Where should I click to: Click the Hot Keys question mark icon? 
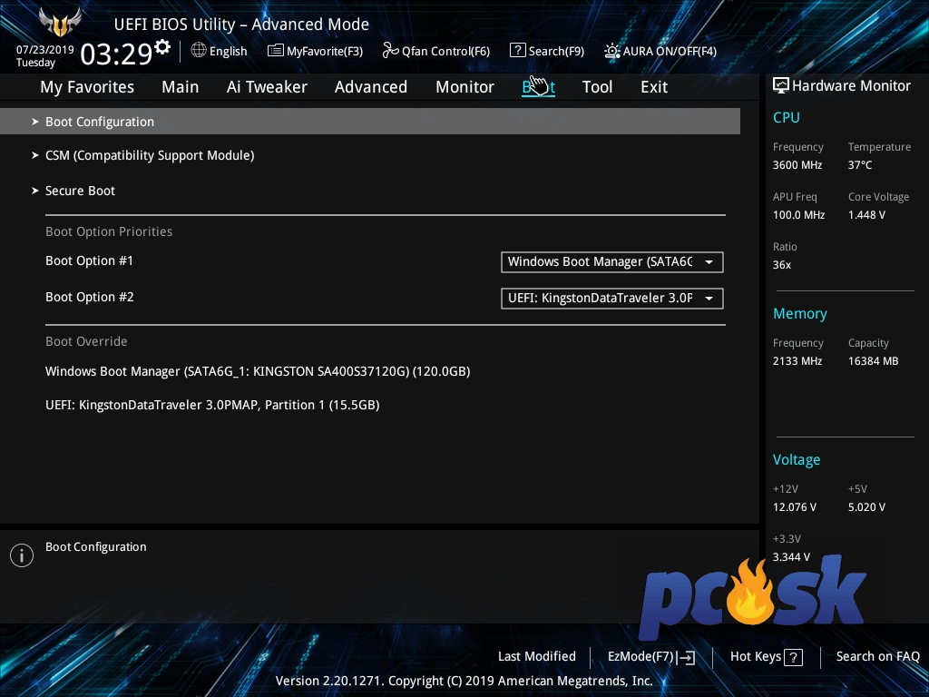[793, 657]
